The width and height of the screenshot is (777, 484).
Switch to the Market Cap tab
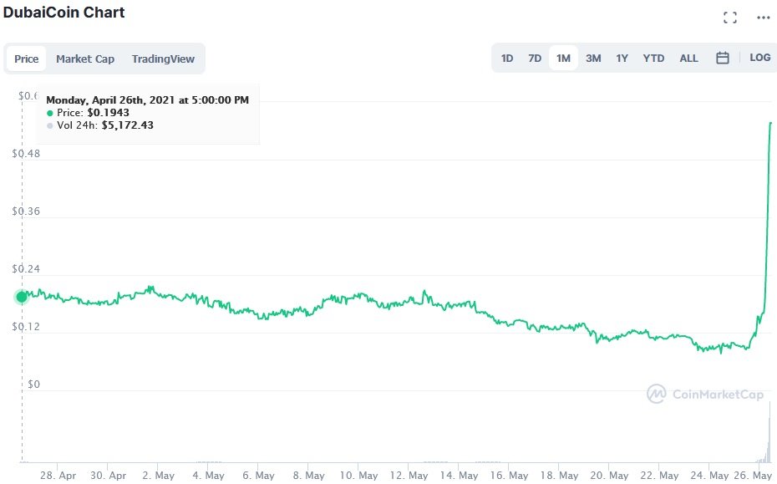[x=84, y=59]
